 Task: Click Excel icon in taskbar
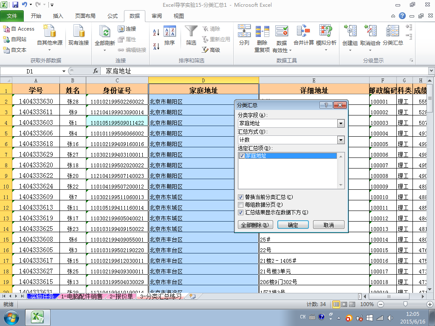(38, 318)
